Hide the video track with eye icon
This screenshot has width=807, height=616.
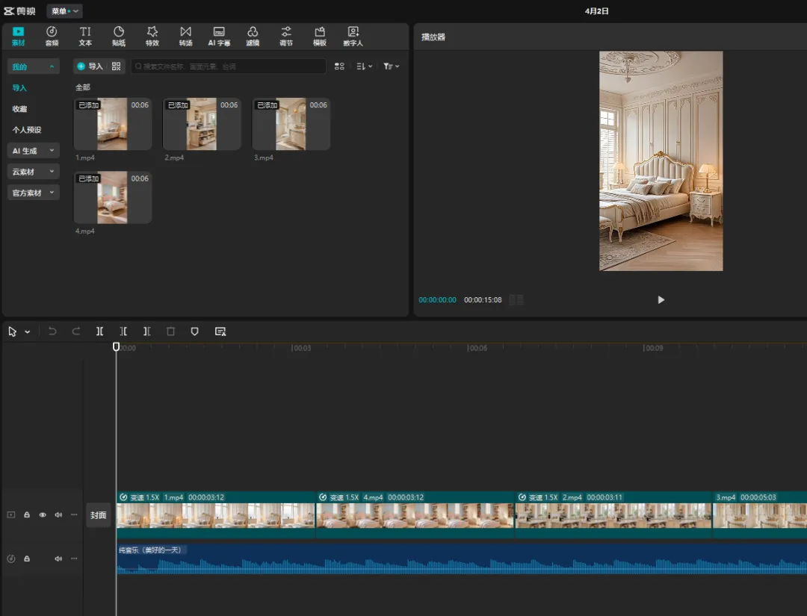43,514
